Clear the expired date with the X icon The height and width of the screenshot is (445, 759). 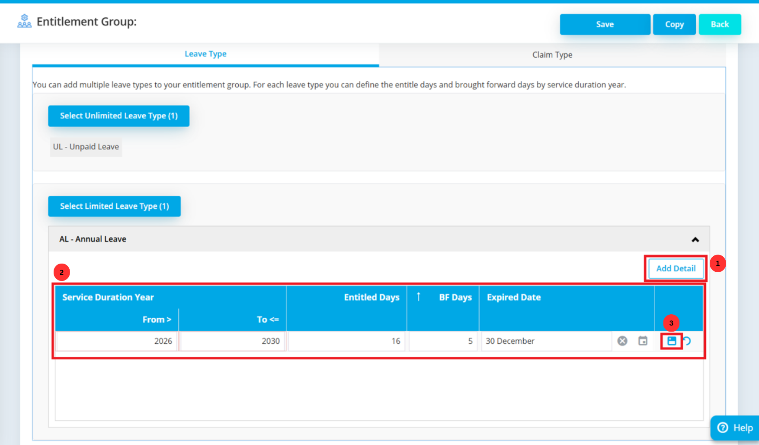pos(622,341)
